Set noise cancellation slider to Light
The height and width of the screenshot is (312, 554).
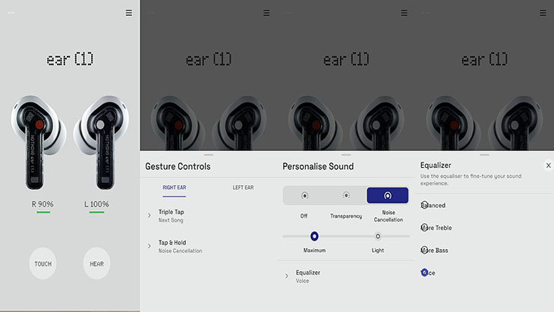(378, 236)
